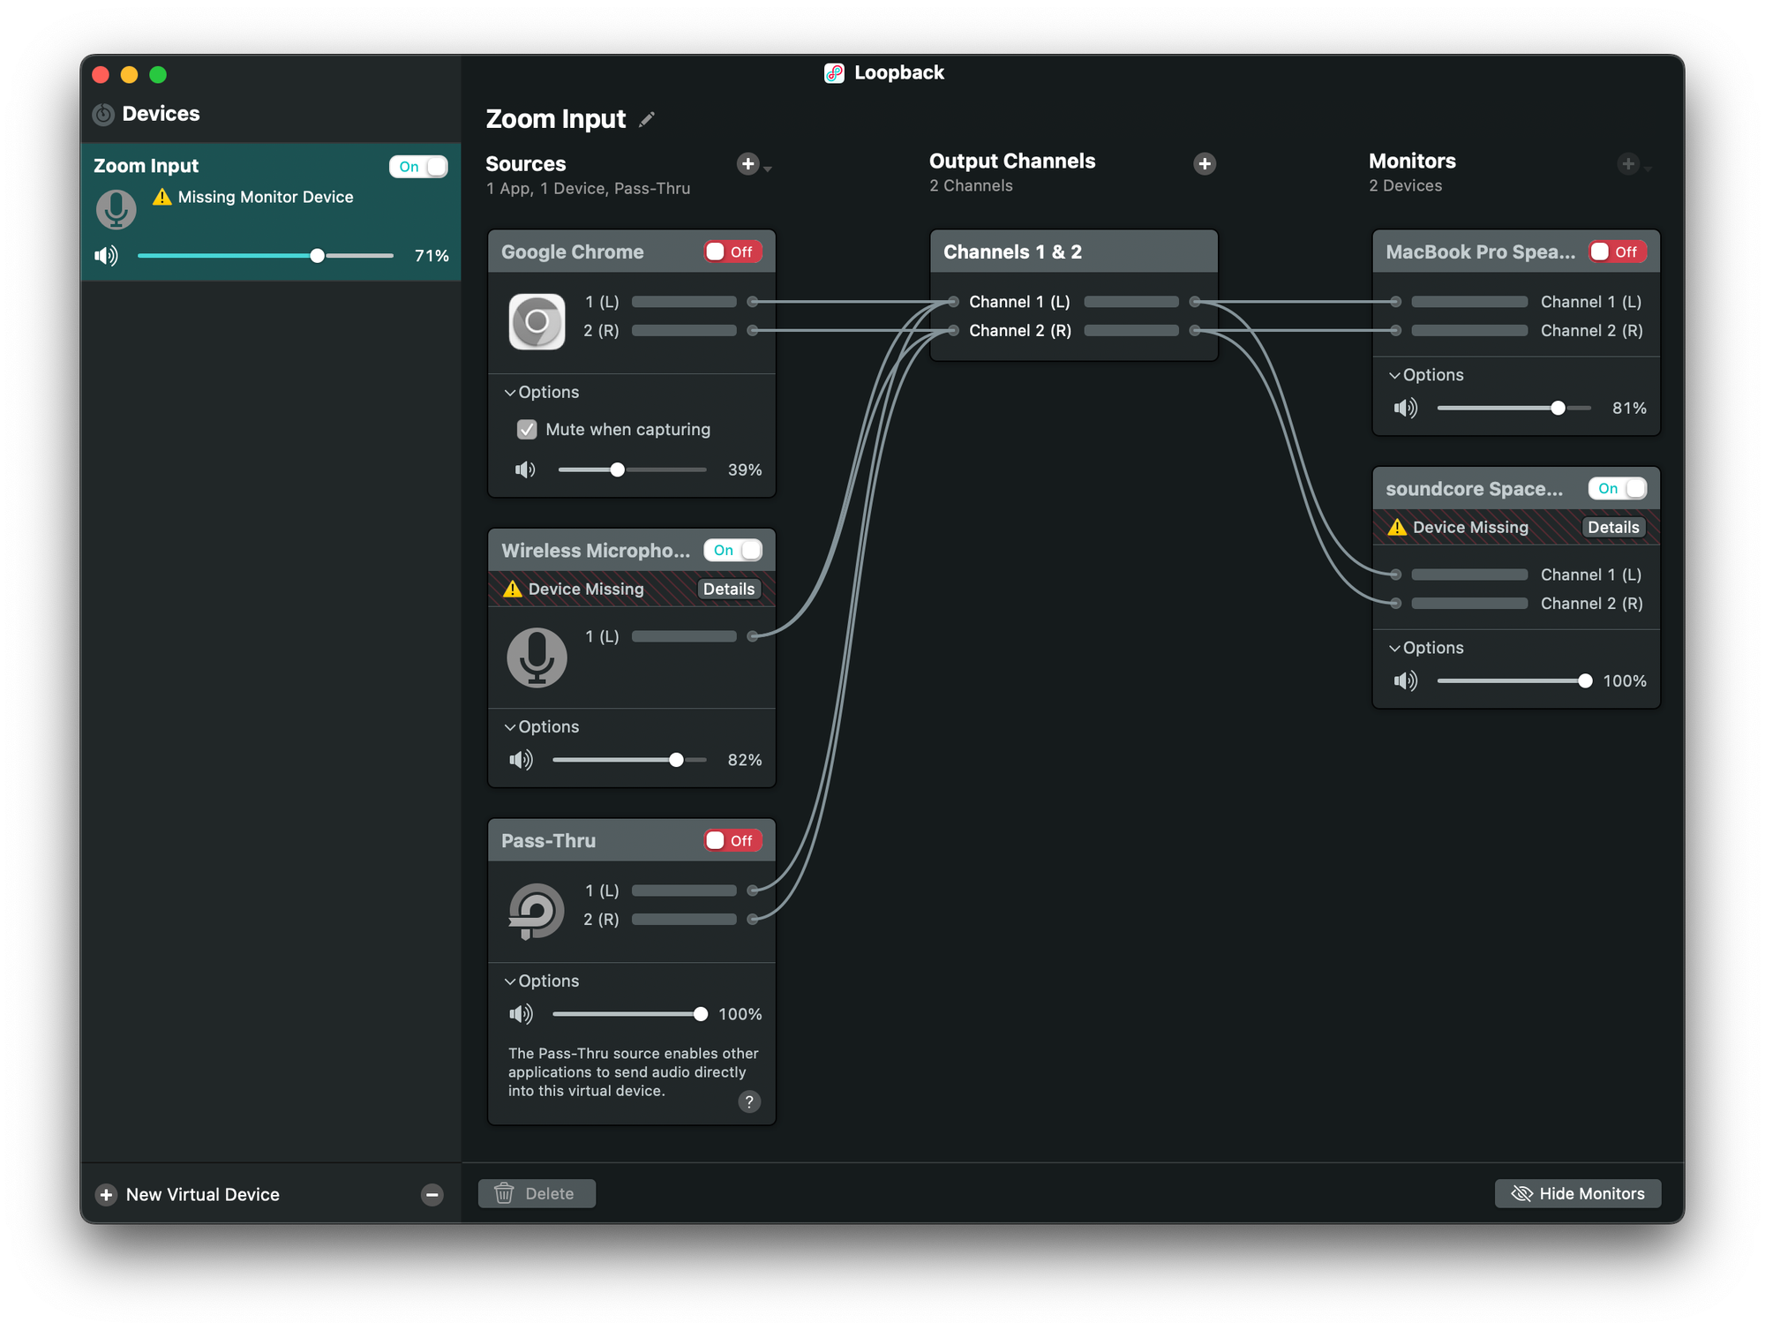Collapse soundcore Space Options
Viewport: 1765px width, 1330px height.
pos(1426,648)
